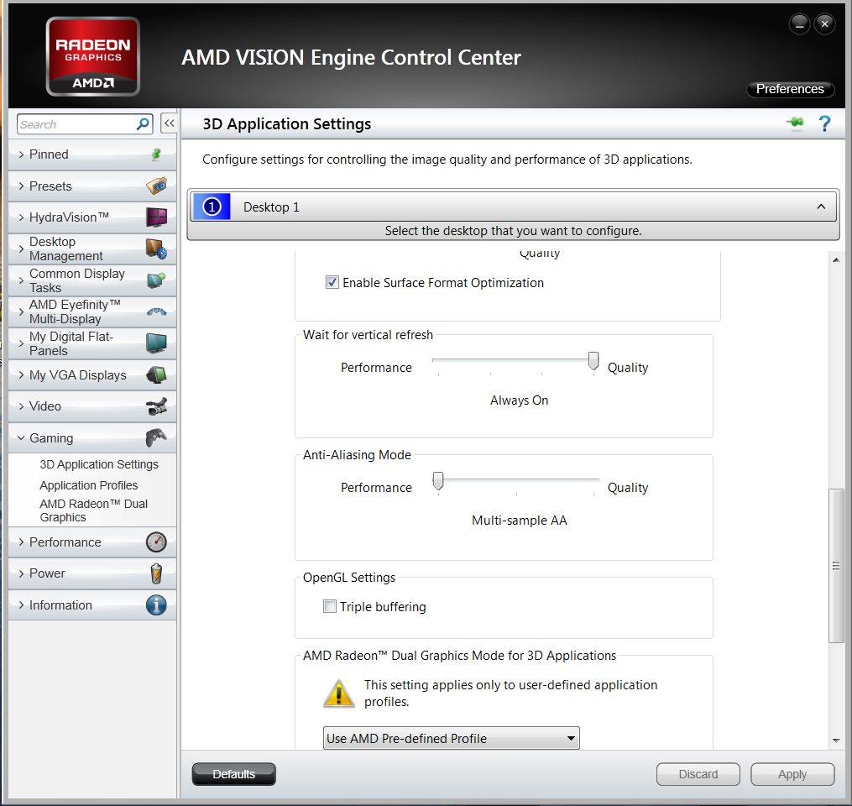Image resolution: width=852 pixels, height=806 pixels.
Task: Click the Discard button
Action: (698, 774)
